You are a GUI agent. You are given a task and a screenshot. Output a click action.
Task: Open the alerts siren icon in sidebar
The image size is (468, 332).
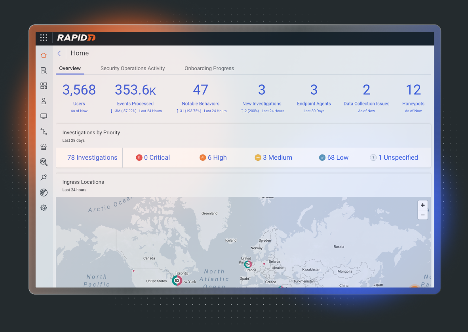(44, 147)
